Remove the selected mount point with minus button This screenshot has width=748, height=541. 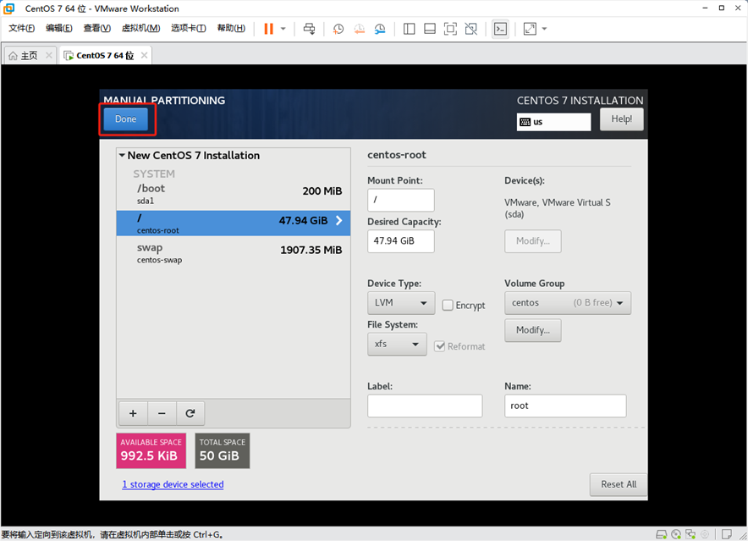(162, 413)
